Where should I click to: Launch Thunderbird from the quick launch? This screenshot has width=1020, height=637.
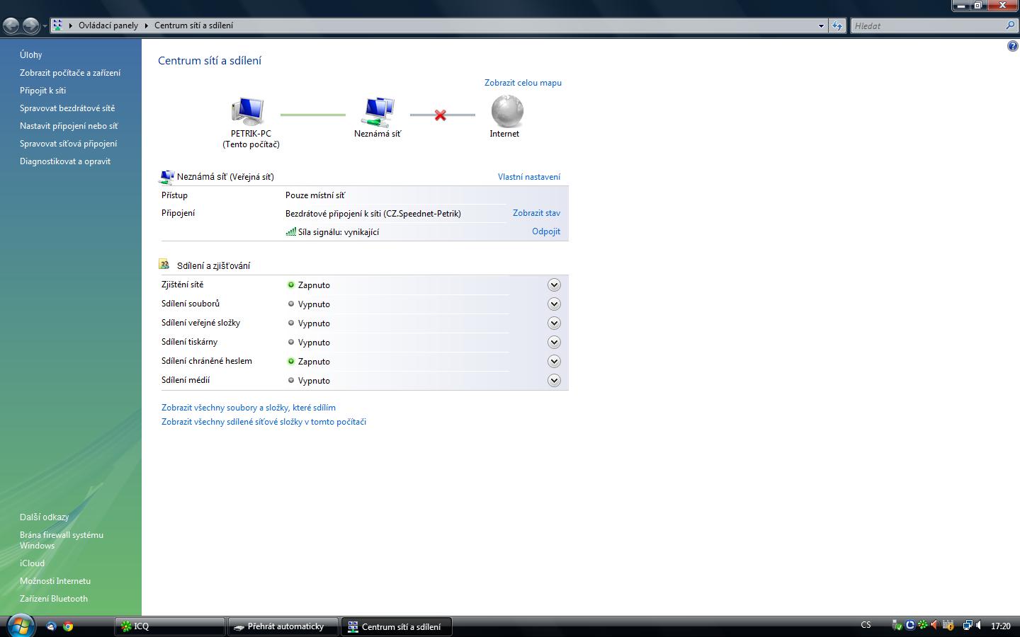51,626
